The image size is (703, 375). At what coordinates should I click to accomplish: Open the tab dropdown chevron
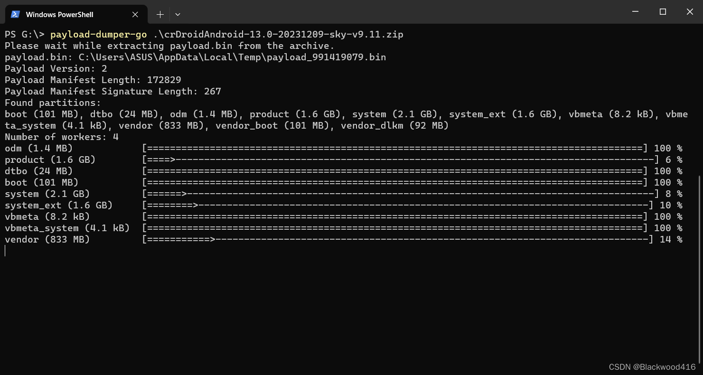[177, 15]
